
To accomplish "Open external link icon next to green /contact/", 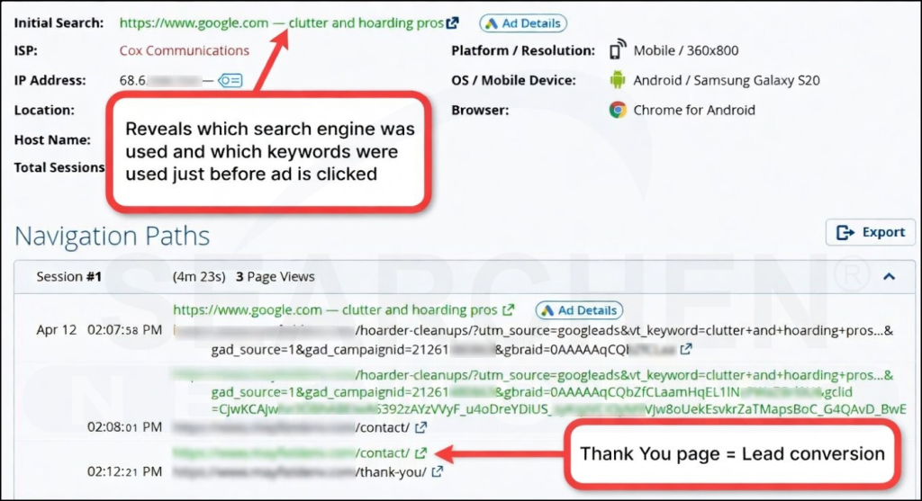I will point(420,452).
